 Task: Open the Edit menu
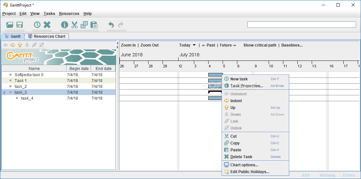[23, 14]
